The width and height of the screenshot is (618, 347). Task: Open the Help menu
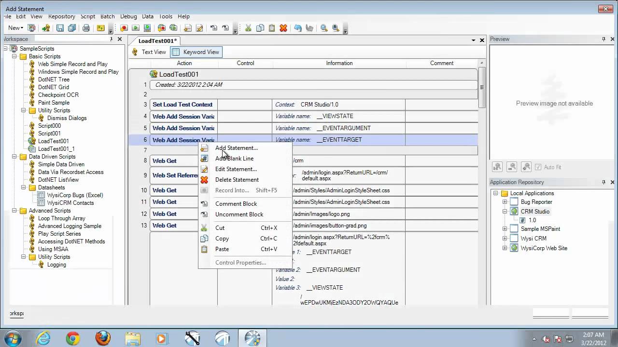point(183,16)
